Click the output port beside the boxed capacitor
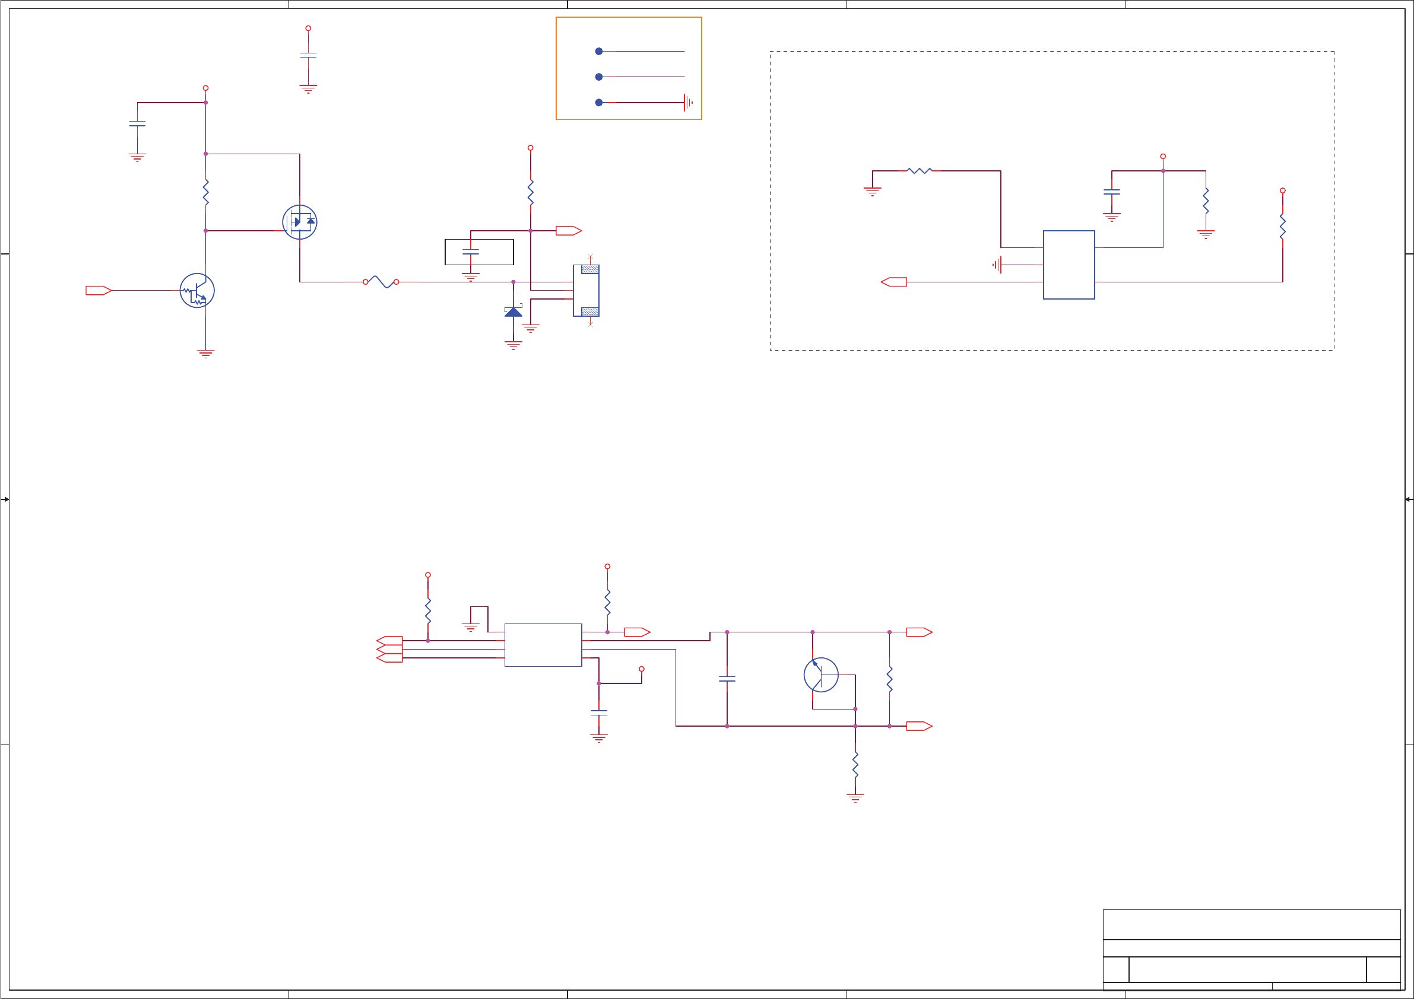This screenshot has height=999, width=1414. click(x=568, y=231)
